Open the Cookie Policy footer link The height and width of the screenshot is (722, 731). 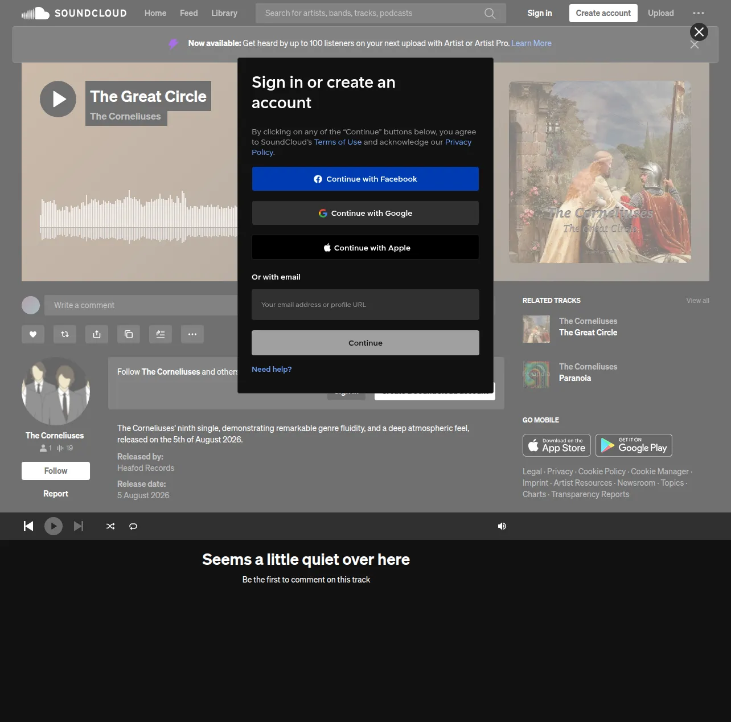(602, 471)
